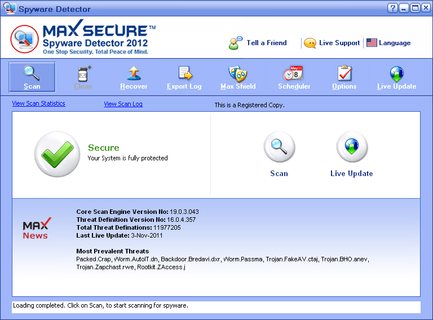Click the Live Support chat bubble icon

310,43
